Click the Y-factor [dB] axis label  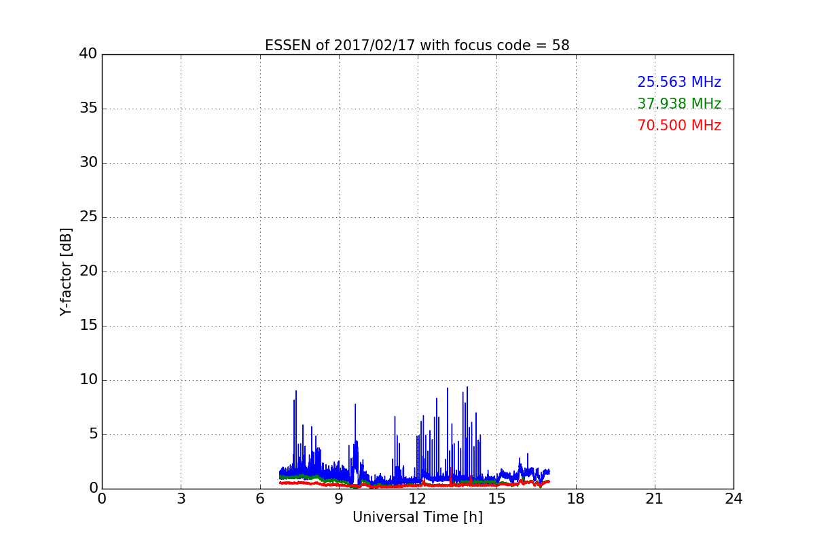click(66, 271)
